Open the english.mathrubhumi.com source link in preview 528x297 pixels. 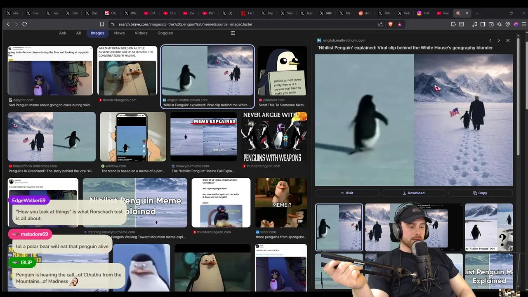tap(344, 40)
